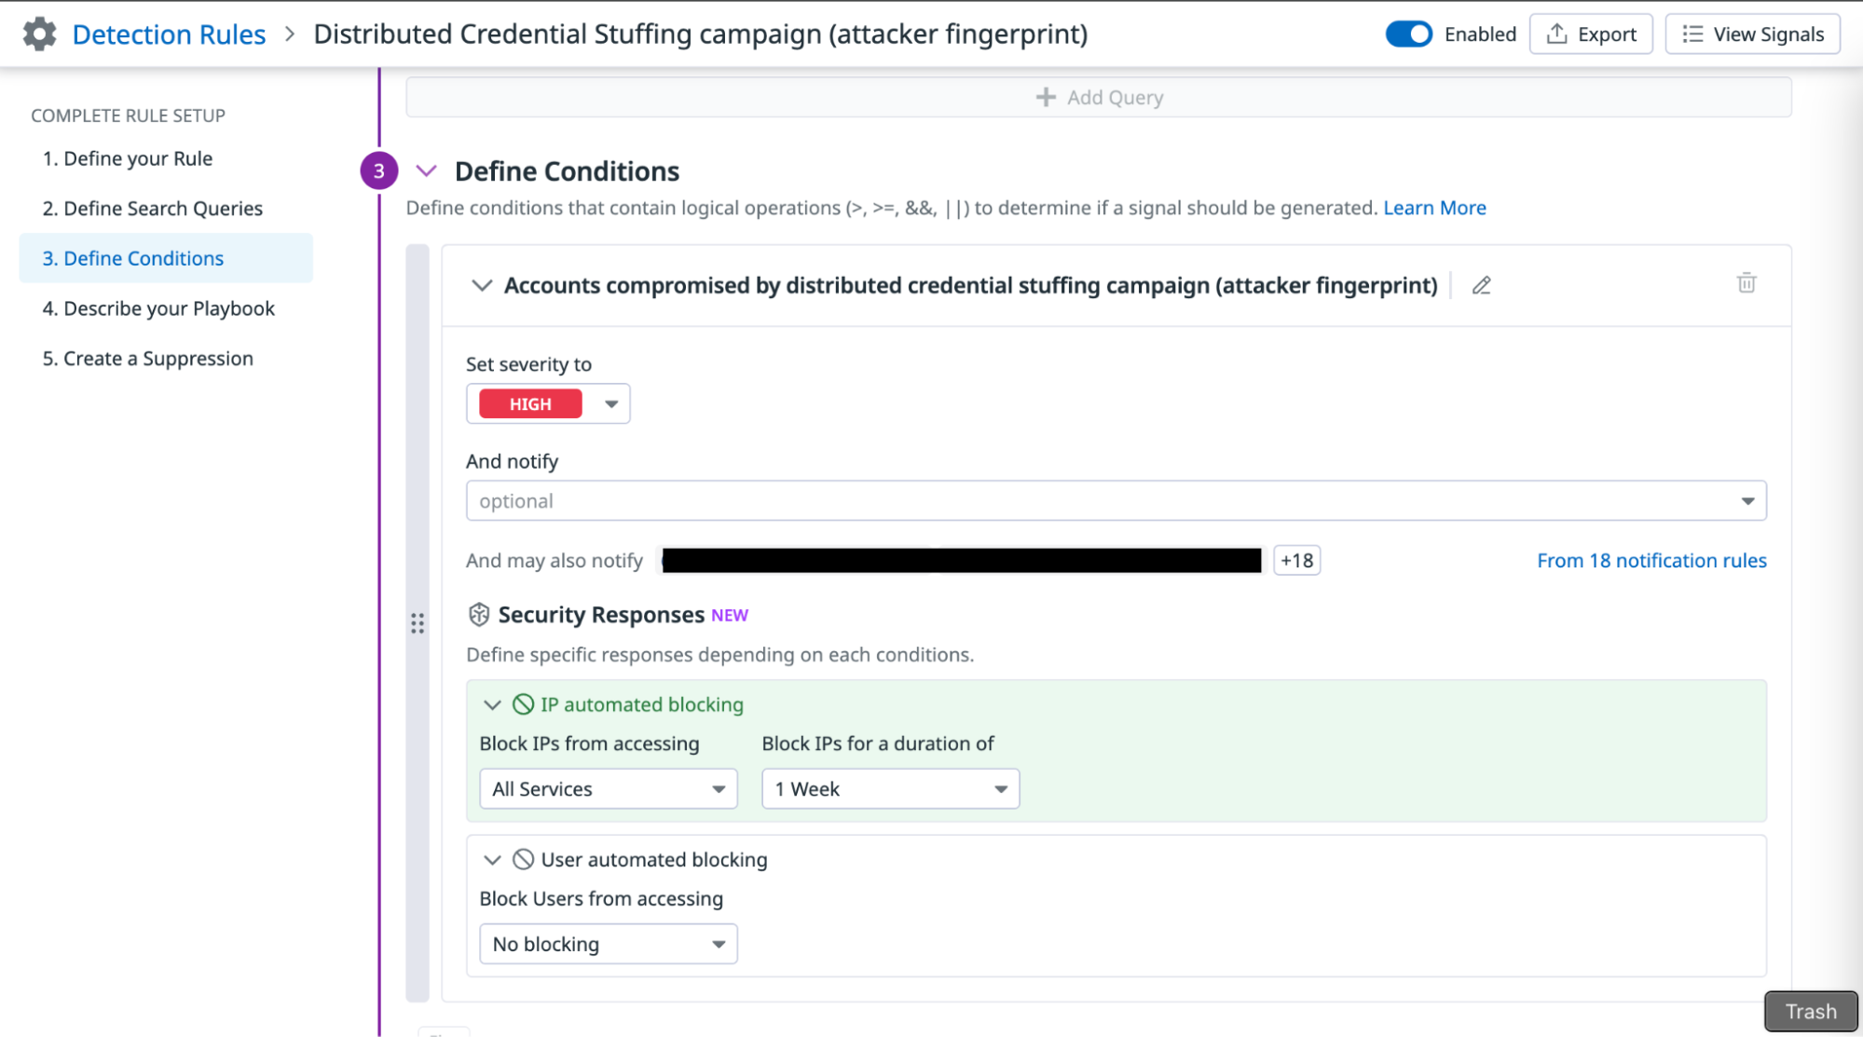Click the step 3 purple circle badge

(378, 171)
